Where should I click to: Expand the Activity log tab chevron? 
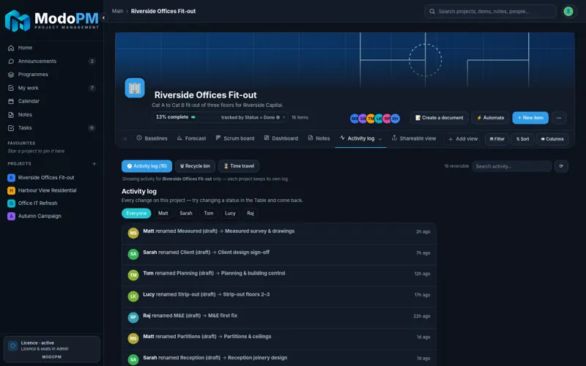pos(380,139)
